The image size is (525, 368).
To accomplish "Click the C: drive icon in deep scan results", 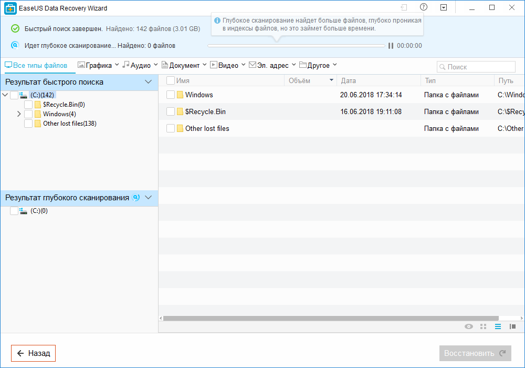I will (23, 211).
